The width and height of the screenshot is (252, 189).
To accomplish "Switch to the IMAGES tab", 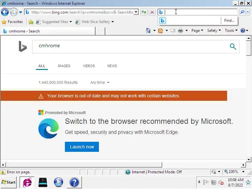I will coord(64,66).
